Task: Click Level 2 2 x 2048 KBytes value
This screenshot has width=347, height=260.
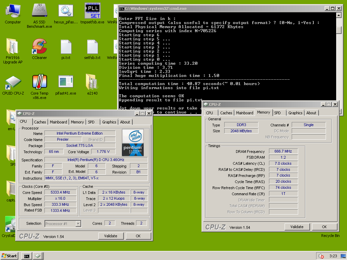Action: (114, 204)
